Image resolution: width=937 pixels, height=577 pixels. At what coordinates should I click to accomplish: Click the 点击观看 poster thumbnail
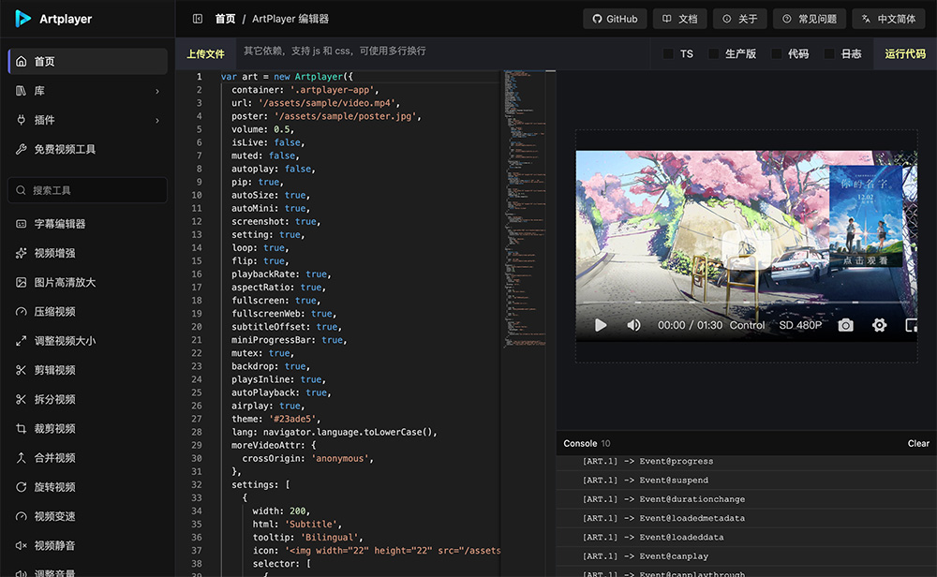pyautogui.click(x=865, y=216)
